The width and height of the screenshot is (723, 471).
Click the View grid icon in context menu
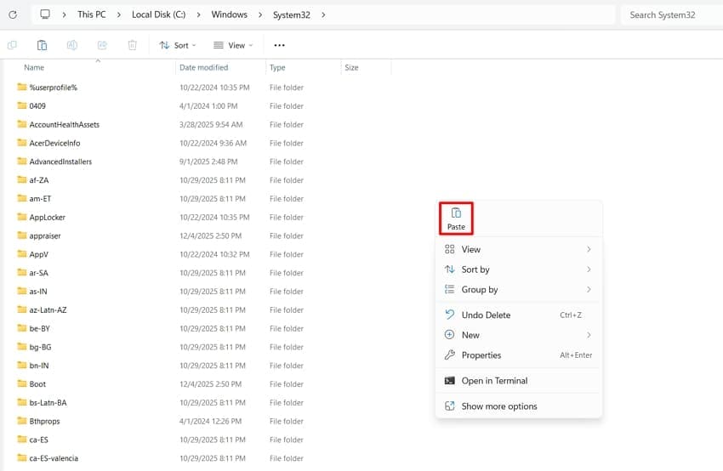tap(450, 249)
